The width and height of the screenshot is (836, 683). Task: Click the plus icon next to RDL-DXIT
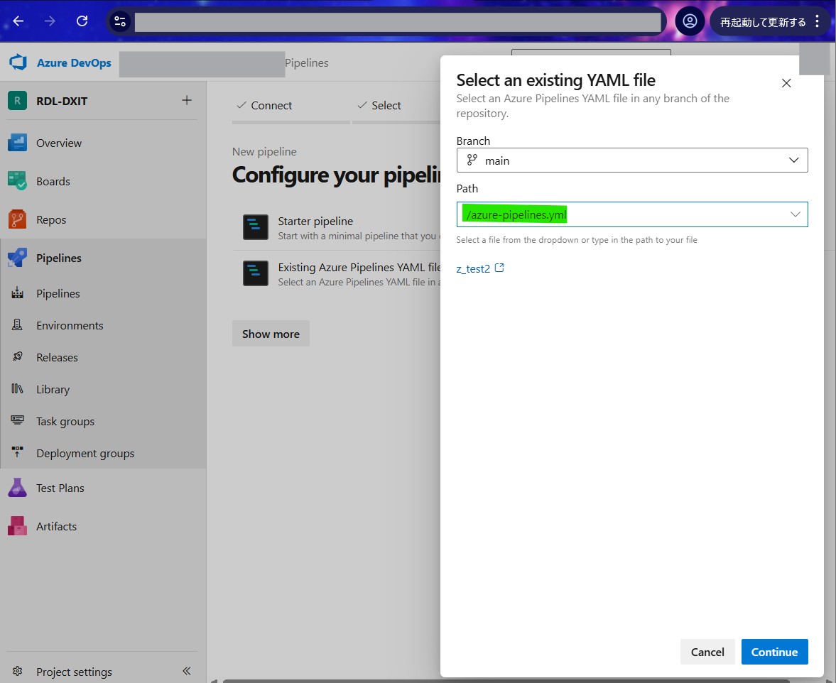coord(187,100)
